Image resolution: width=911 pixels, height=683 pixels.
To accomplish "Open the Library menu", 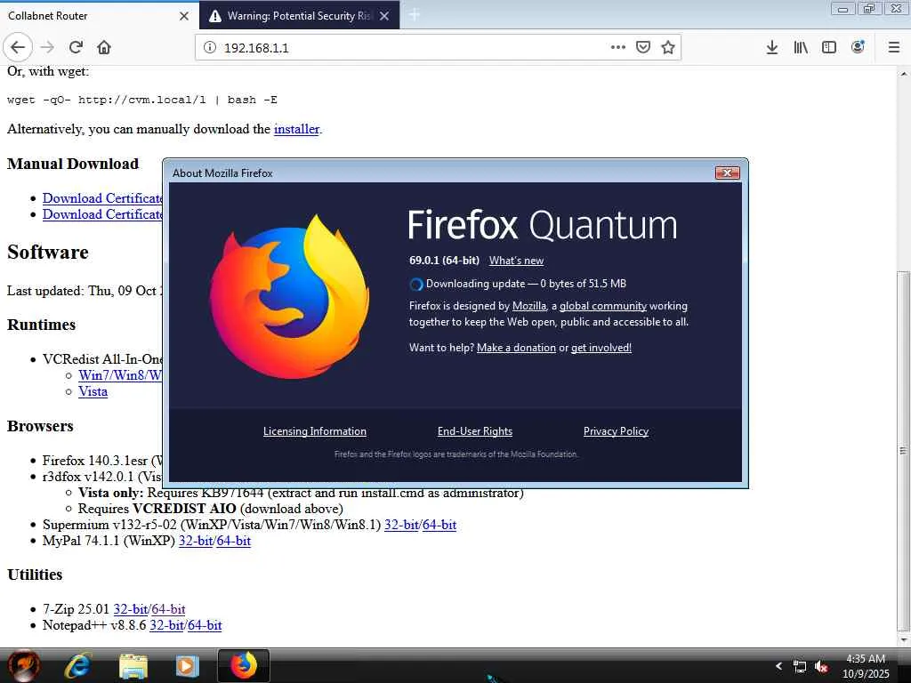I will coord(801,47).
